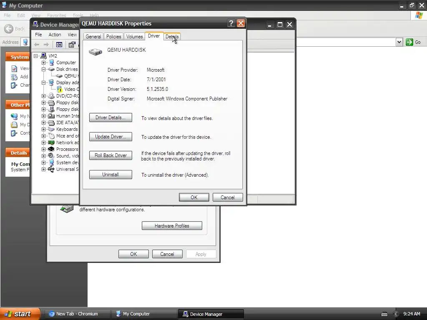Close the QEMU HARDDISK Properties dialog
Image resolution: width=427 pixels, height=320 pixels.
(241, 23)
